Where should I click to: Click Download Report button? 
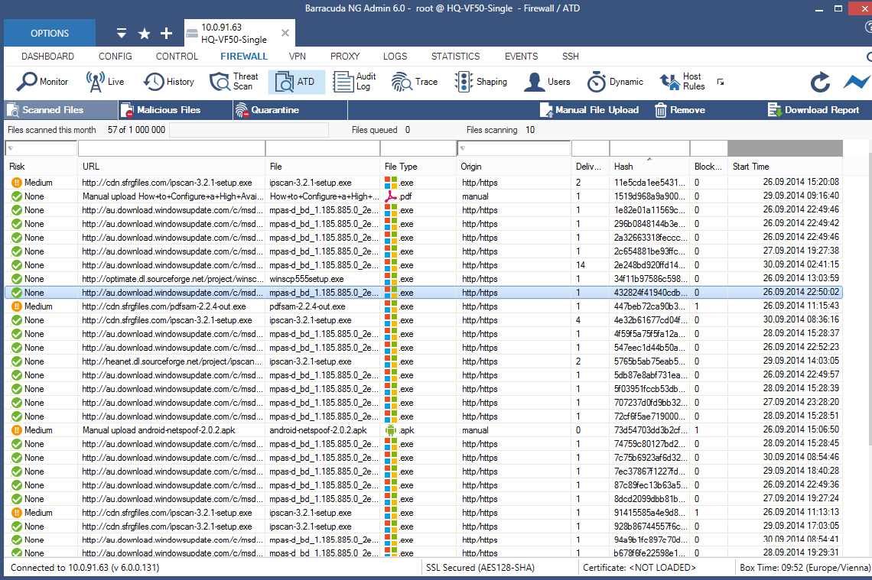tap(814, 110)
